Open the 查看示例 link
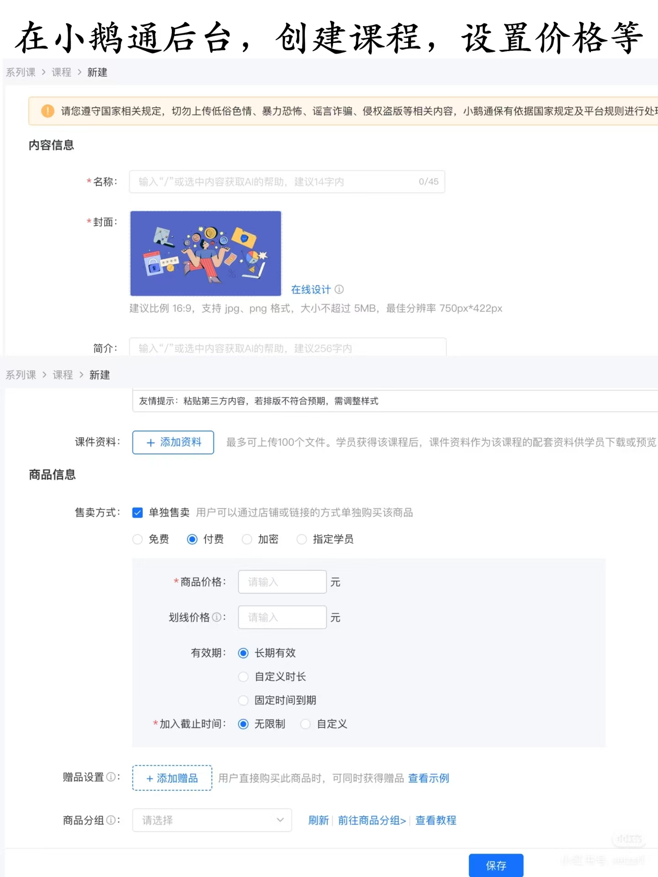658x877 pixels. pos(429,778)
